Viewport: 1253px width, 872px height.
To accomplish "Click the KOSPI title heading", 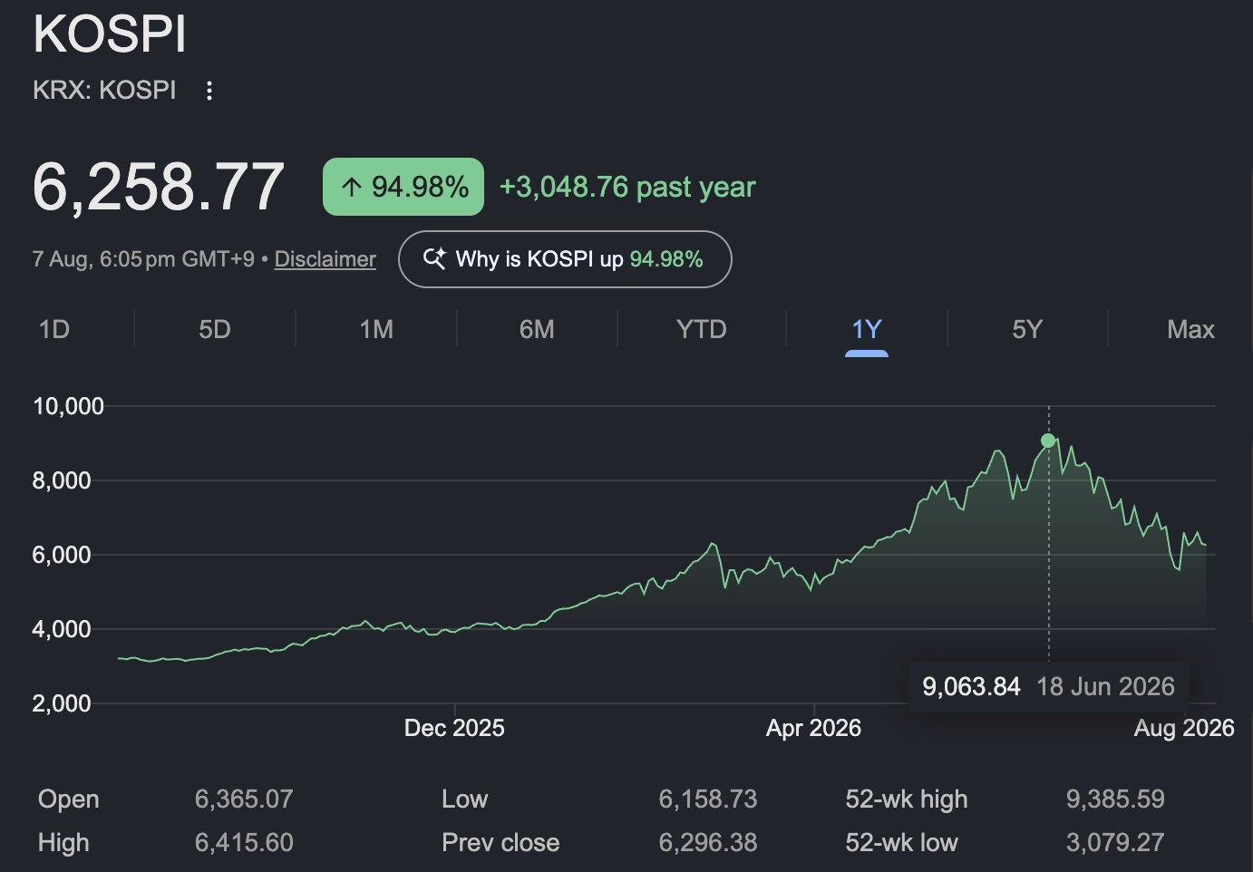I will click(110, 34).
